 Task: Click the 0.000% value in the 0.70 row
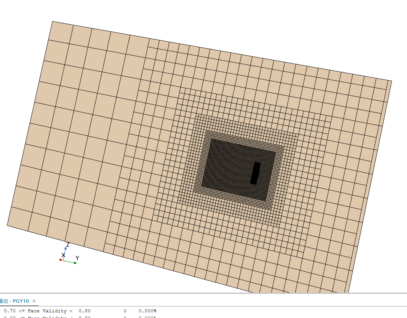[x=147, y=311]
